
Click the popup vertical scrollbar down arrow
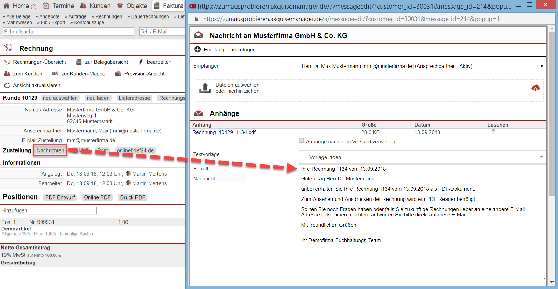click(x=552, y=282)
